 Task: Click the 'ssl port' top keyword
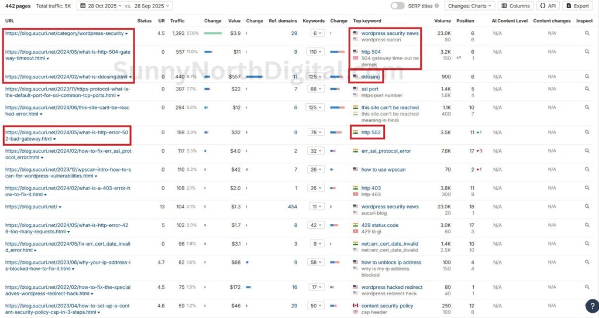pyautogui.click(x=370, y=89)
